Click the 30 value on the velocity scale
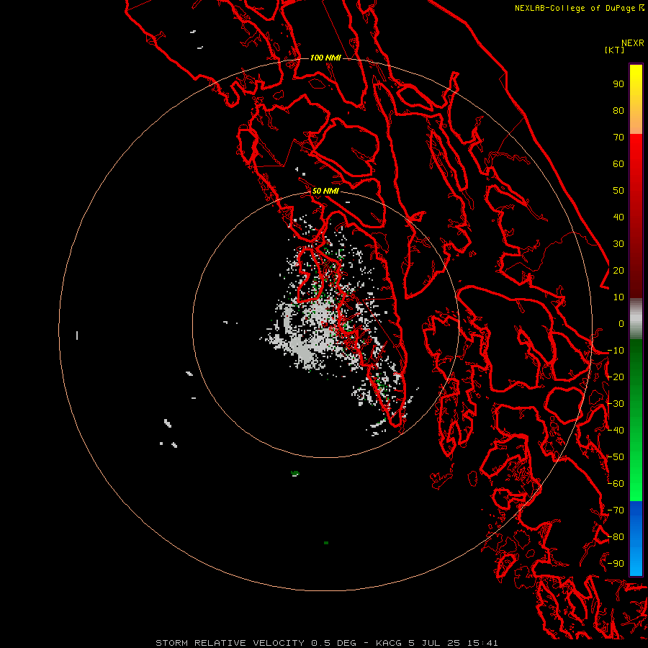 (618, 244)
